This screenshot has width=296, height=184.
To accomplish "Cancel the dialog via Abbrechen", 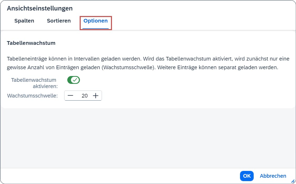I will tap(273, 176).
